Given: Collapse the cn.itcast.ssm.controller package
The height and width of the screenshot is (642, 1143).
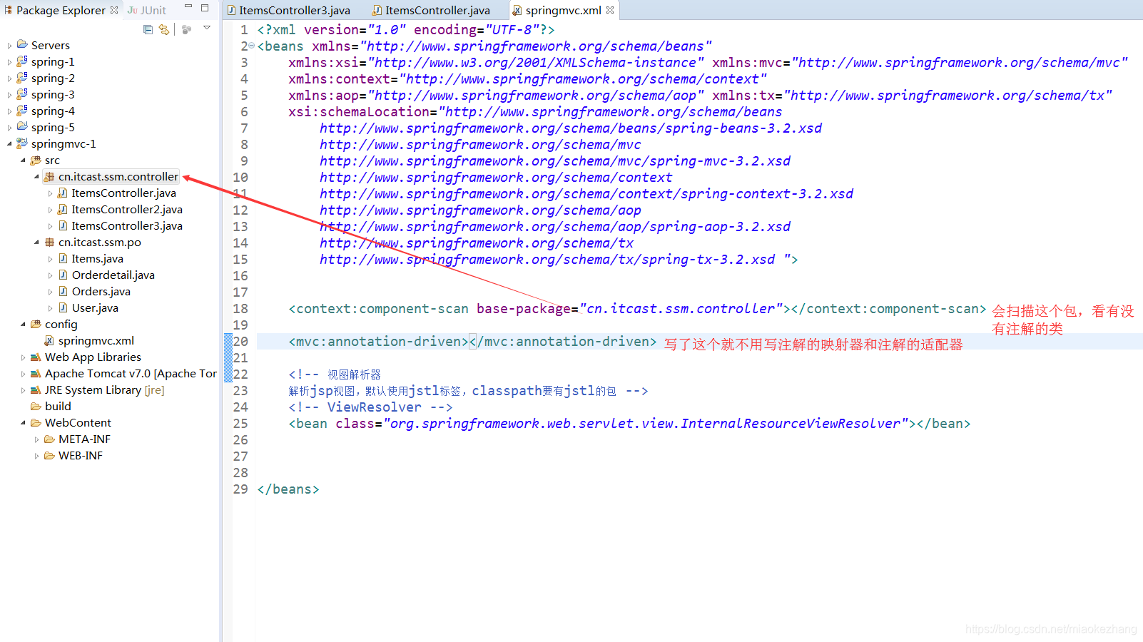Looking at the screenshot, I should (36, 177).
